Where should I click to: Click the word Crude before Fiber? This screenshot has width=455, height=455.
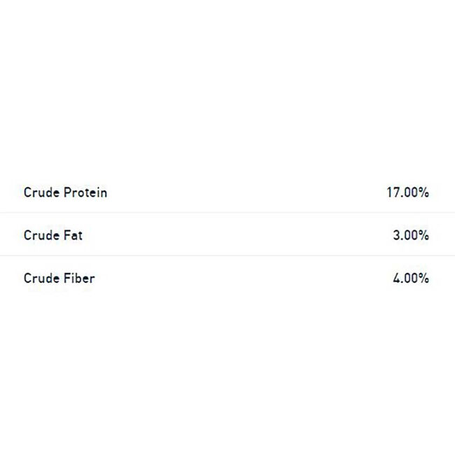pyautogui.click(x=41, y=278)
